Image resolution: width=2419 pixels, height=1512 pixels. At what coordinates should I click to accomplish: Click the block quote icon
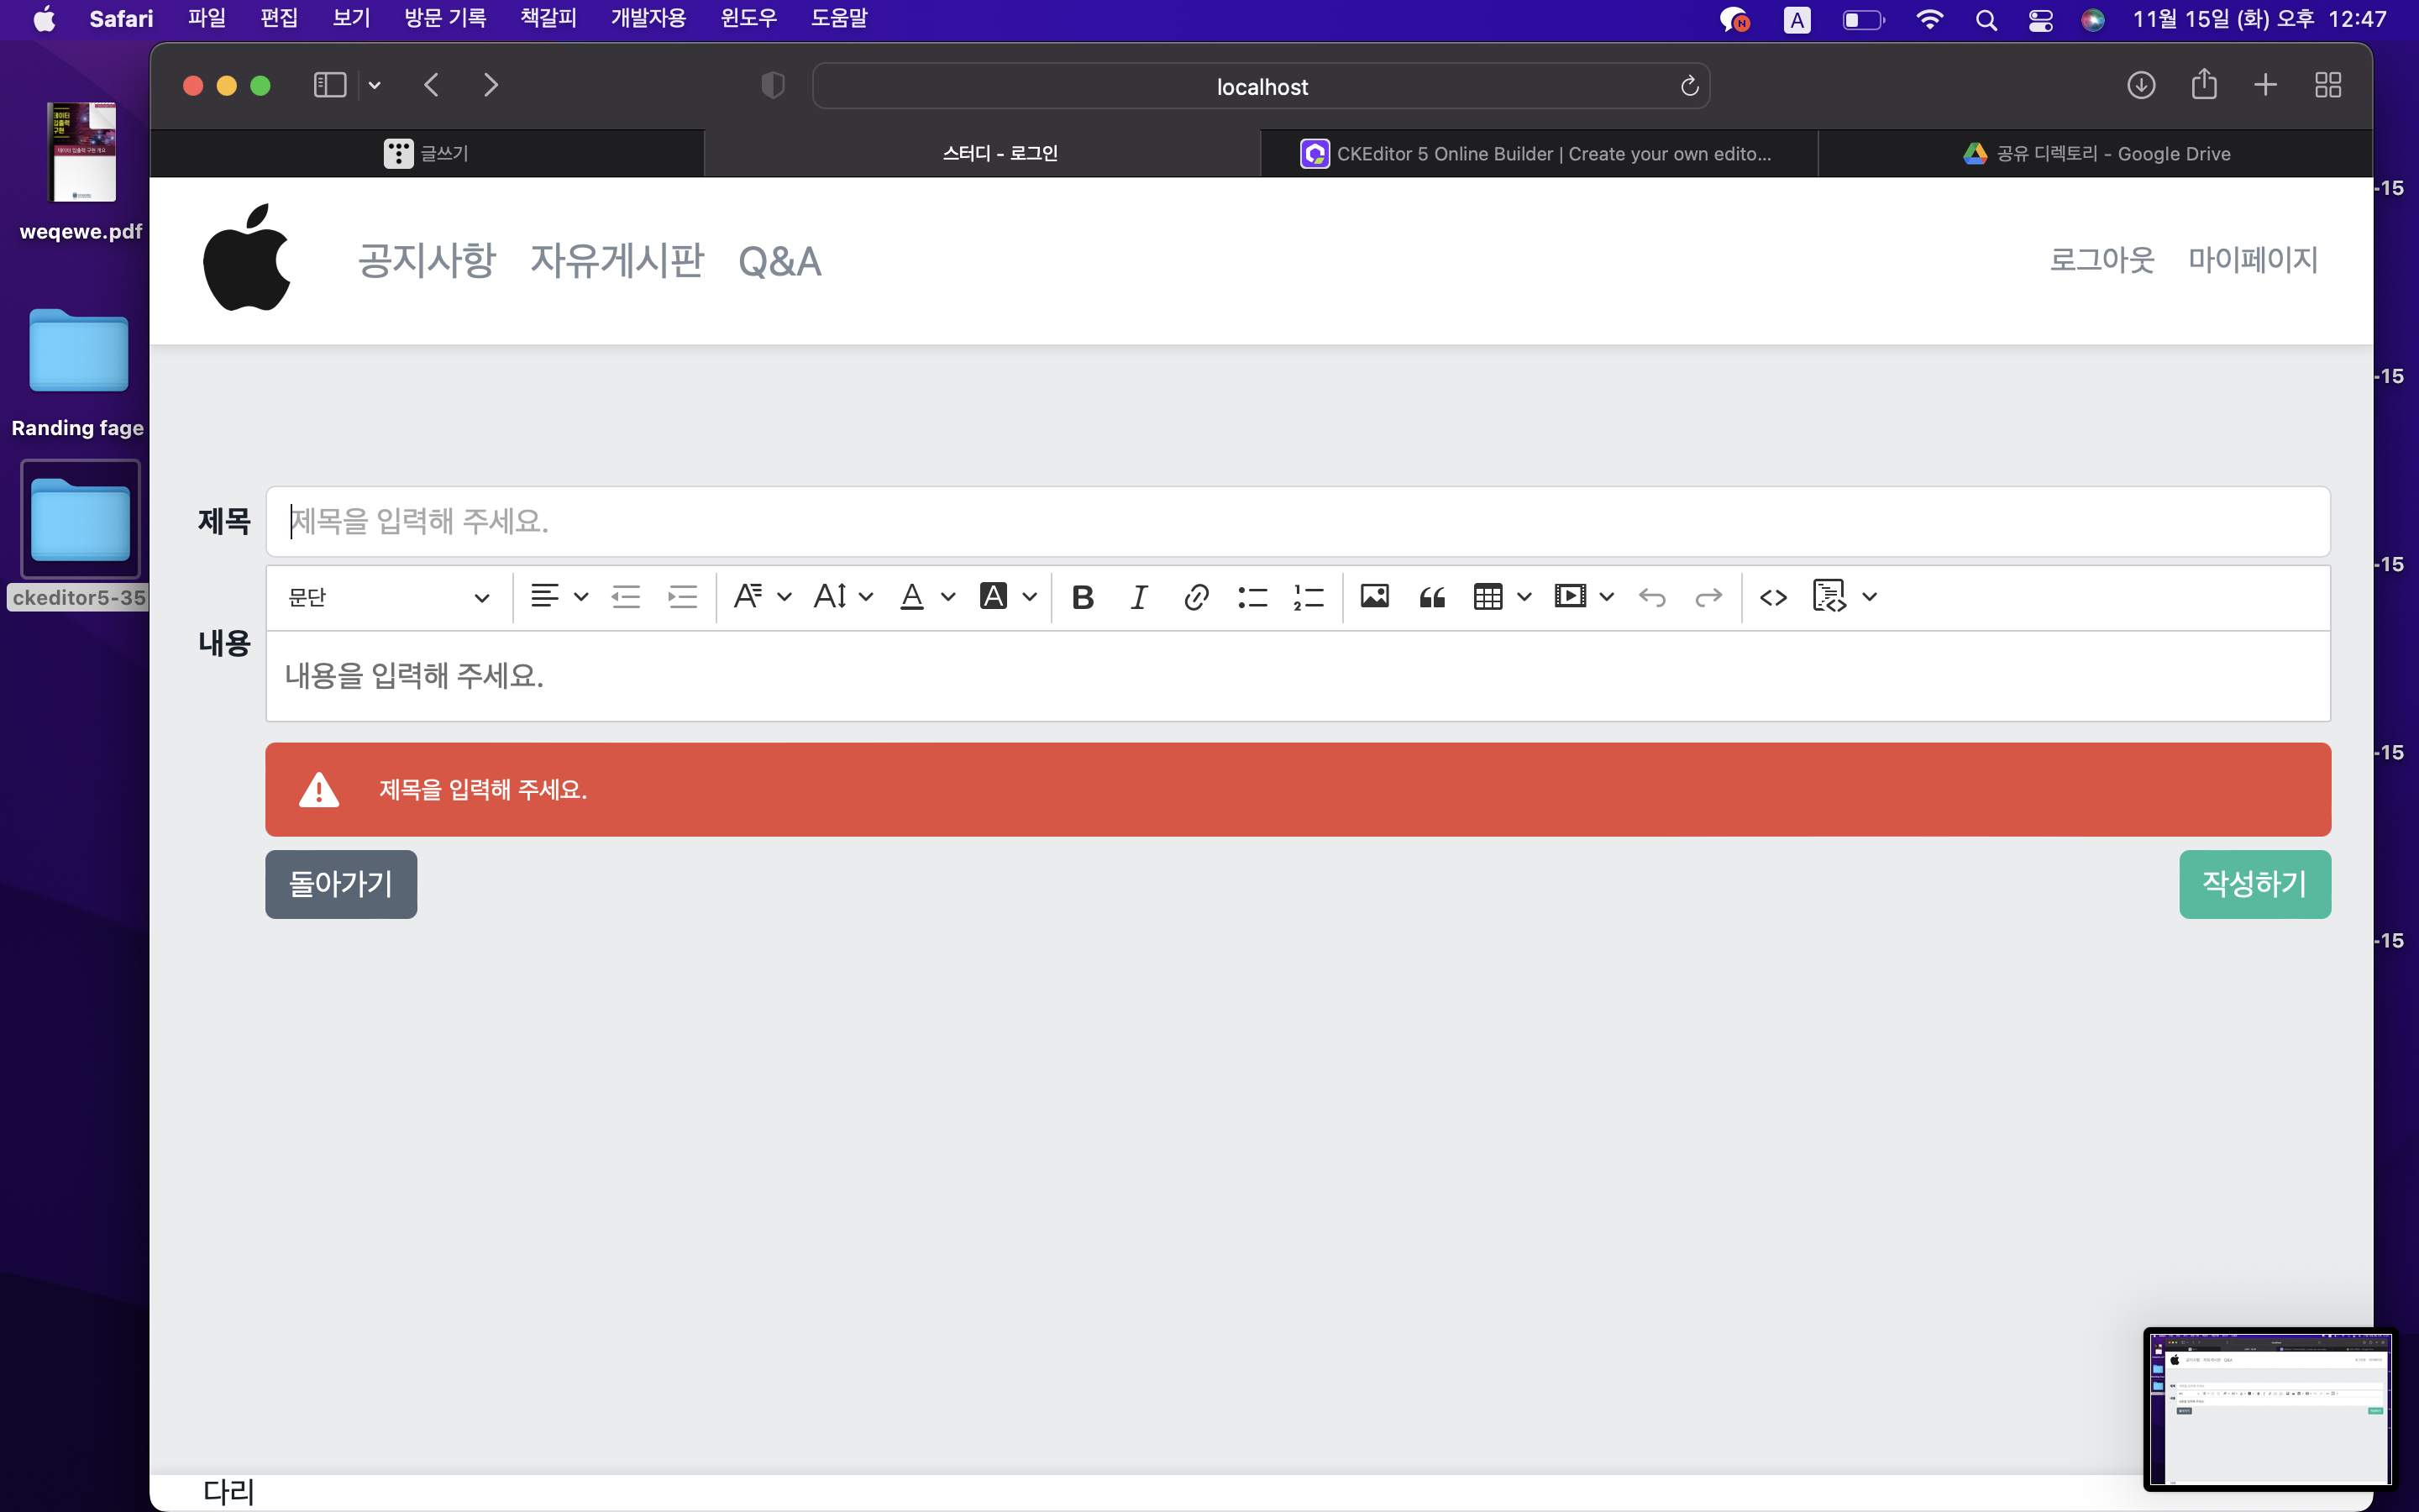click(1431, 597)
